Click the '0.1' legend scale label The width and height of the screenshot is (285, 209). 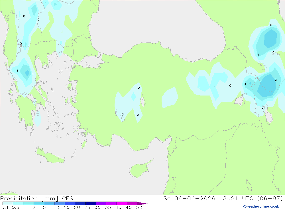(x=5, y=207)
